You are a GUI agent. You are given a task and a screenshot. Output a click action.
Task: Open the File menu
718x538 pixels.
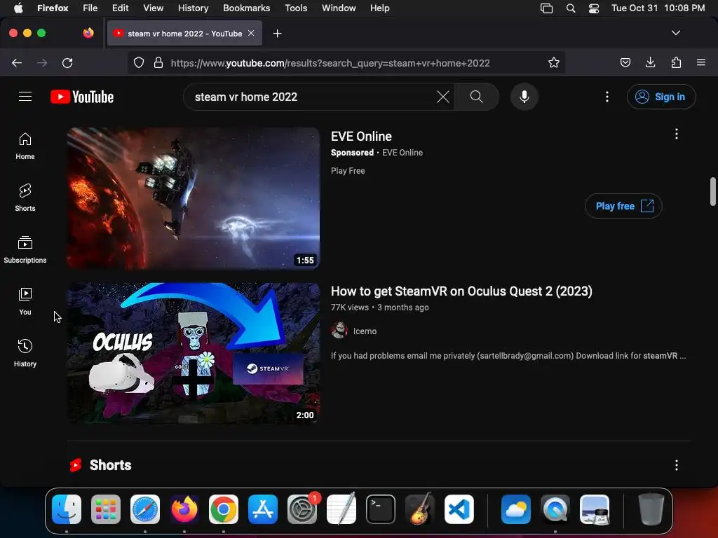(x=90, y=8)
